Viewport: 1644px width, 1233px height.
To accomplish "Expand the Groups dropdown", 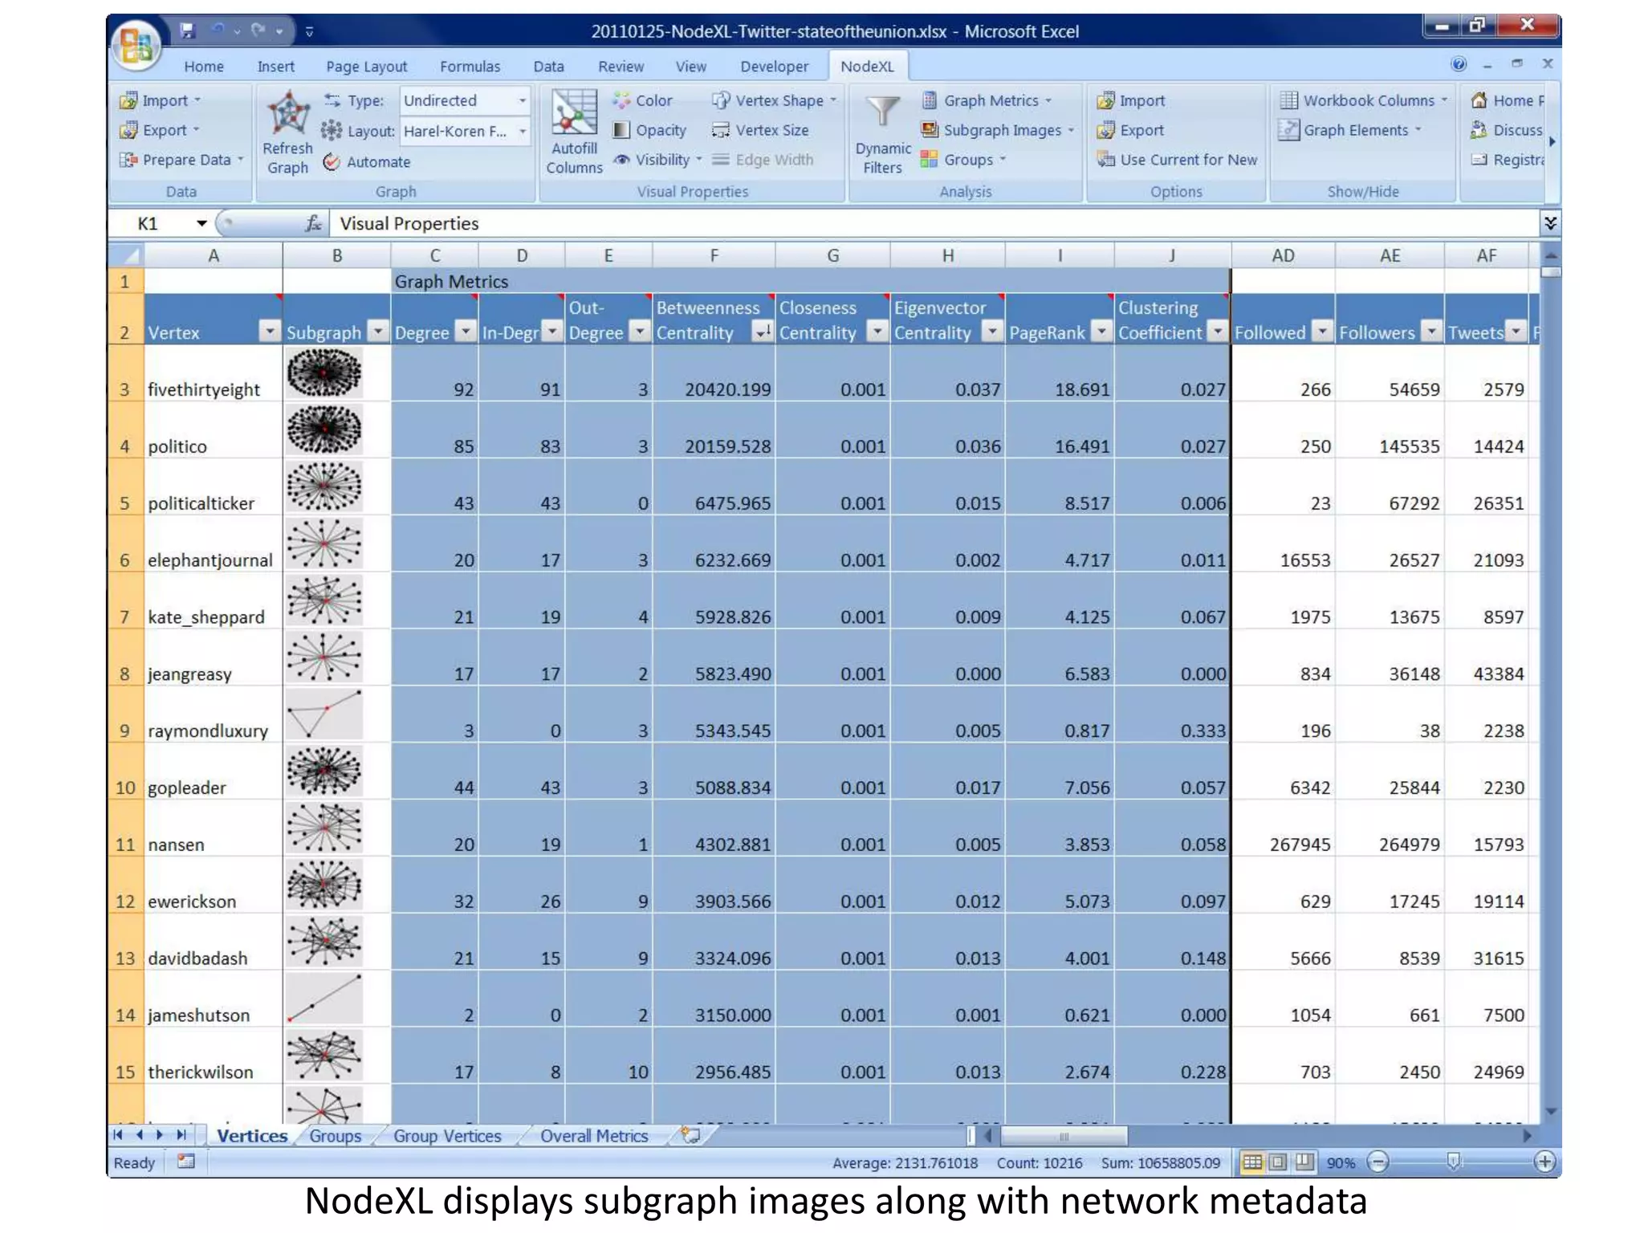I will pos(1003,160).
